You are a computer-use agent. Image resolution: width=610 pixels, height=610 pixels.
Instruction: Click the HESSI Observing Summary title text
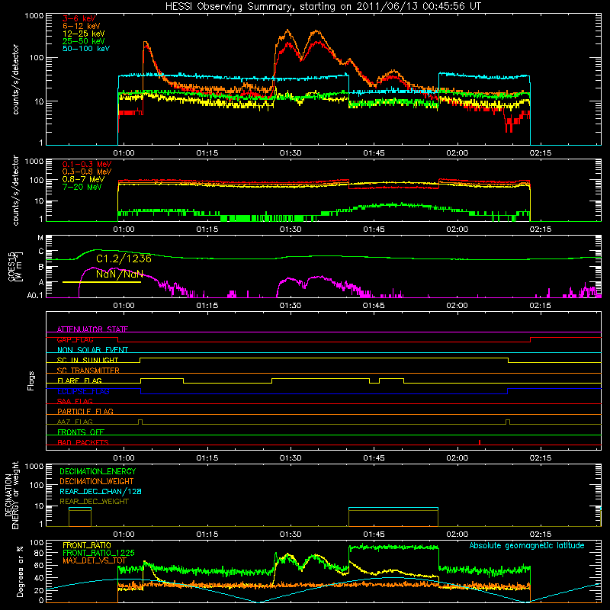coord(323,7)
